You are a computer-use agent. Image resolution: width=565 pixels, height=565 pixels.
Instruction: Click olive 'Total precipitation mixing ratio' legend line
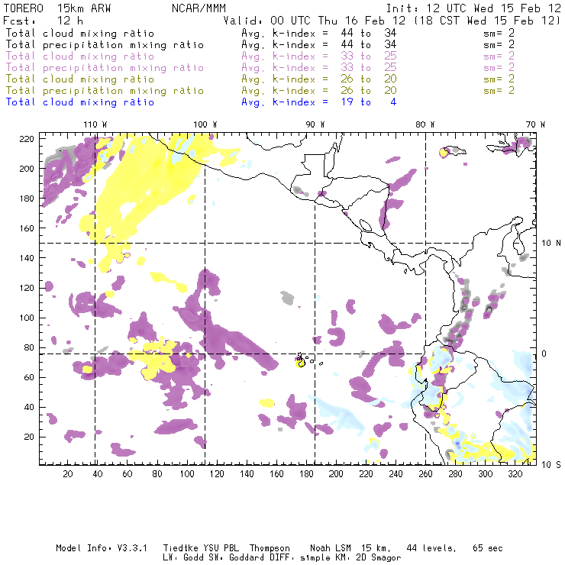click(x=105, y=90)
